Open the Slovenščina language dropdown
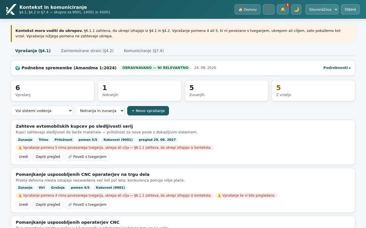 (x=322, y=9)
